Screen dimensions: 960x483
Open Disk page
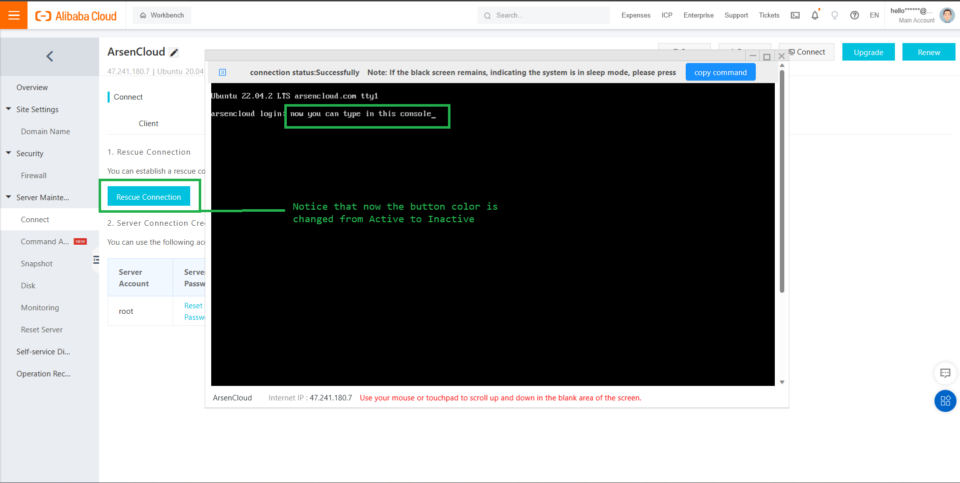pyautogui.click(x=28, y=286)
